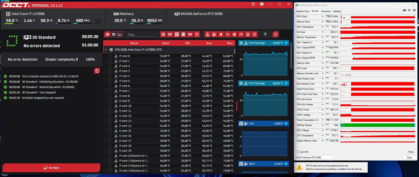The height and width of the screenshot is (177, 419).
Task: Click the fan speed filter icon
Action: pyautogui.click(x=234, y=34)
